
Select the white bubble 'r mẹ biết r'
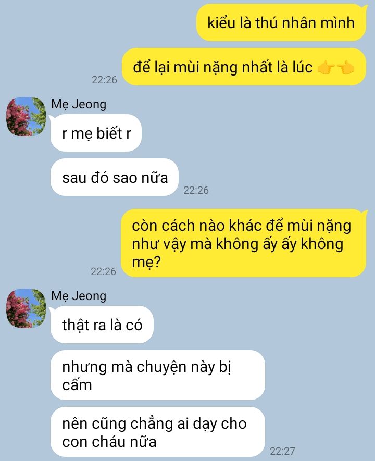pyautogui.click(x=96, y=133)
